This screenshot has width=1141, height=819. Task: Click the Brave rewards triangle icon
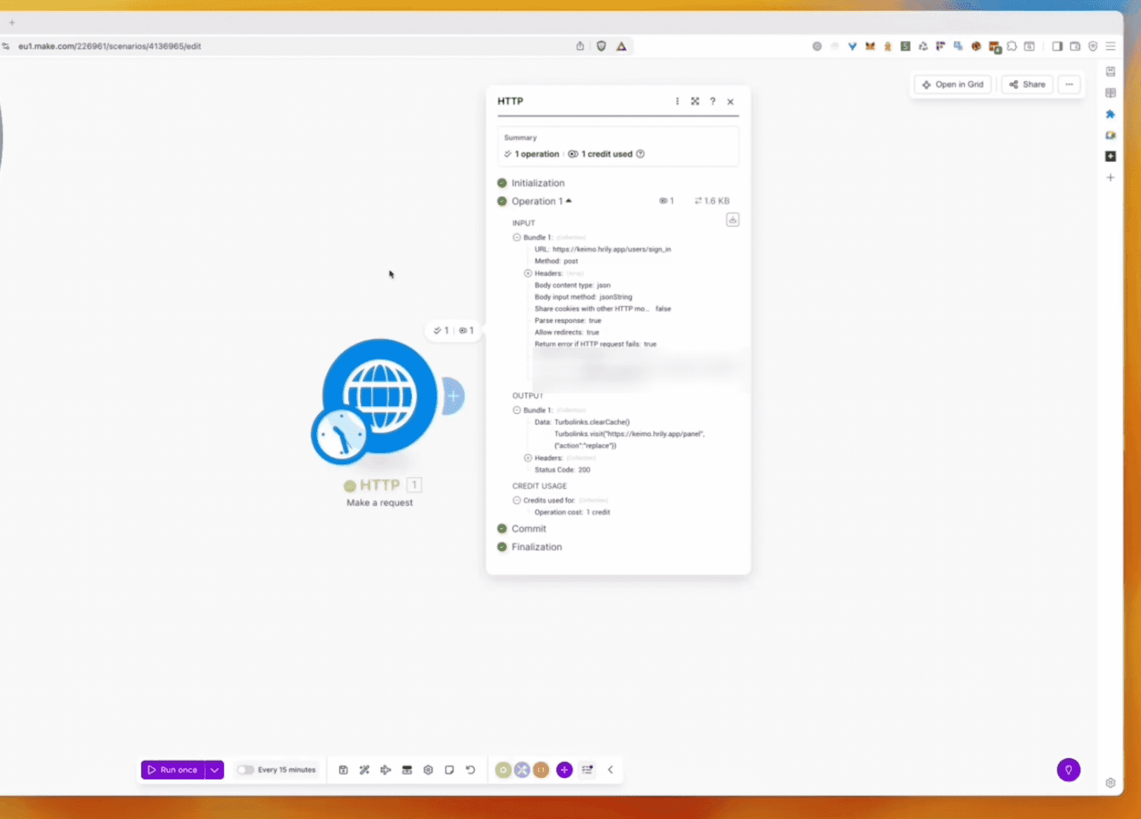[621, 46]
